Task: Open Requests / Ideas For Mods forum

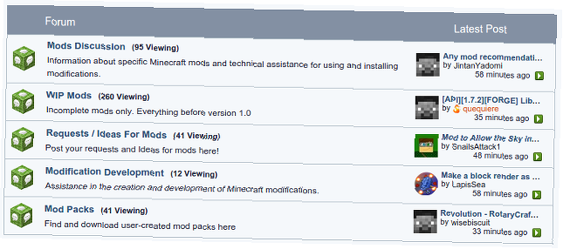Action: click(106, 134)
